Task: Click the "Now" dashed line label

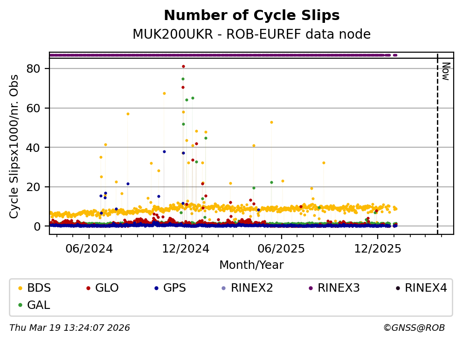Action: coord(446,71)
